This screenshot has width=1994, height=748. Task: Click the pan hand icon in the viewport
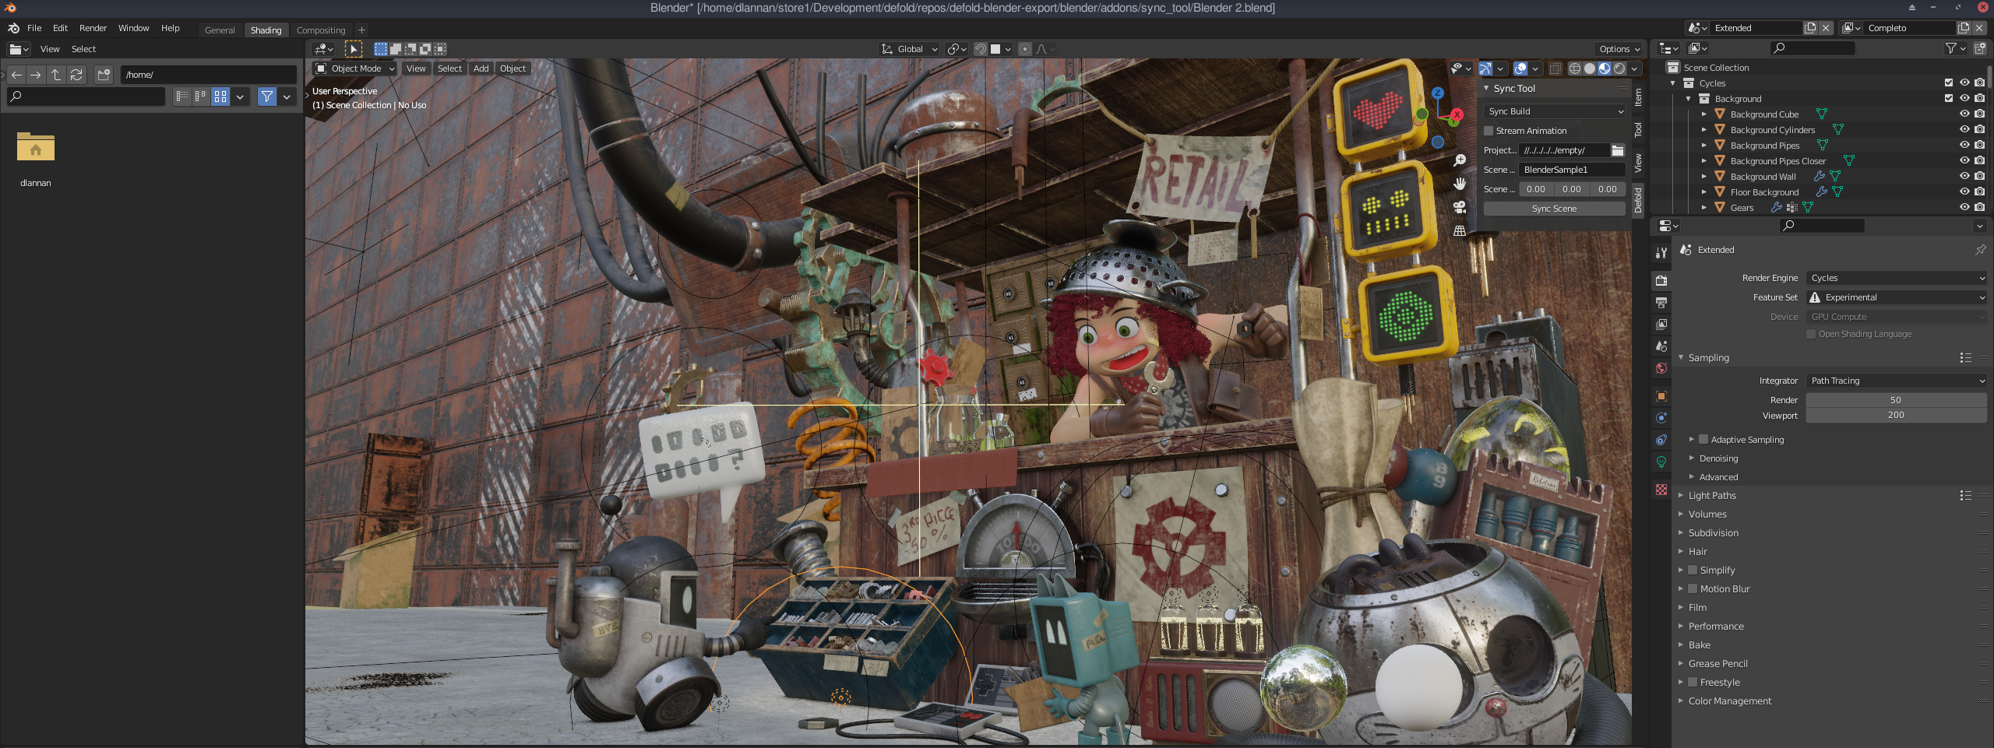[1460, 184]
